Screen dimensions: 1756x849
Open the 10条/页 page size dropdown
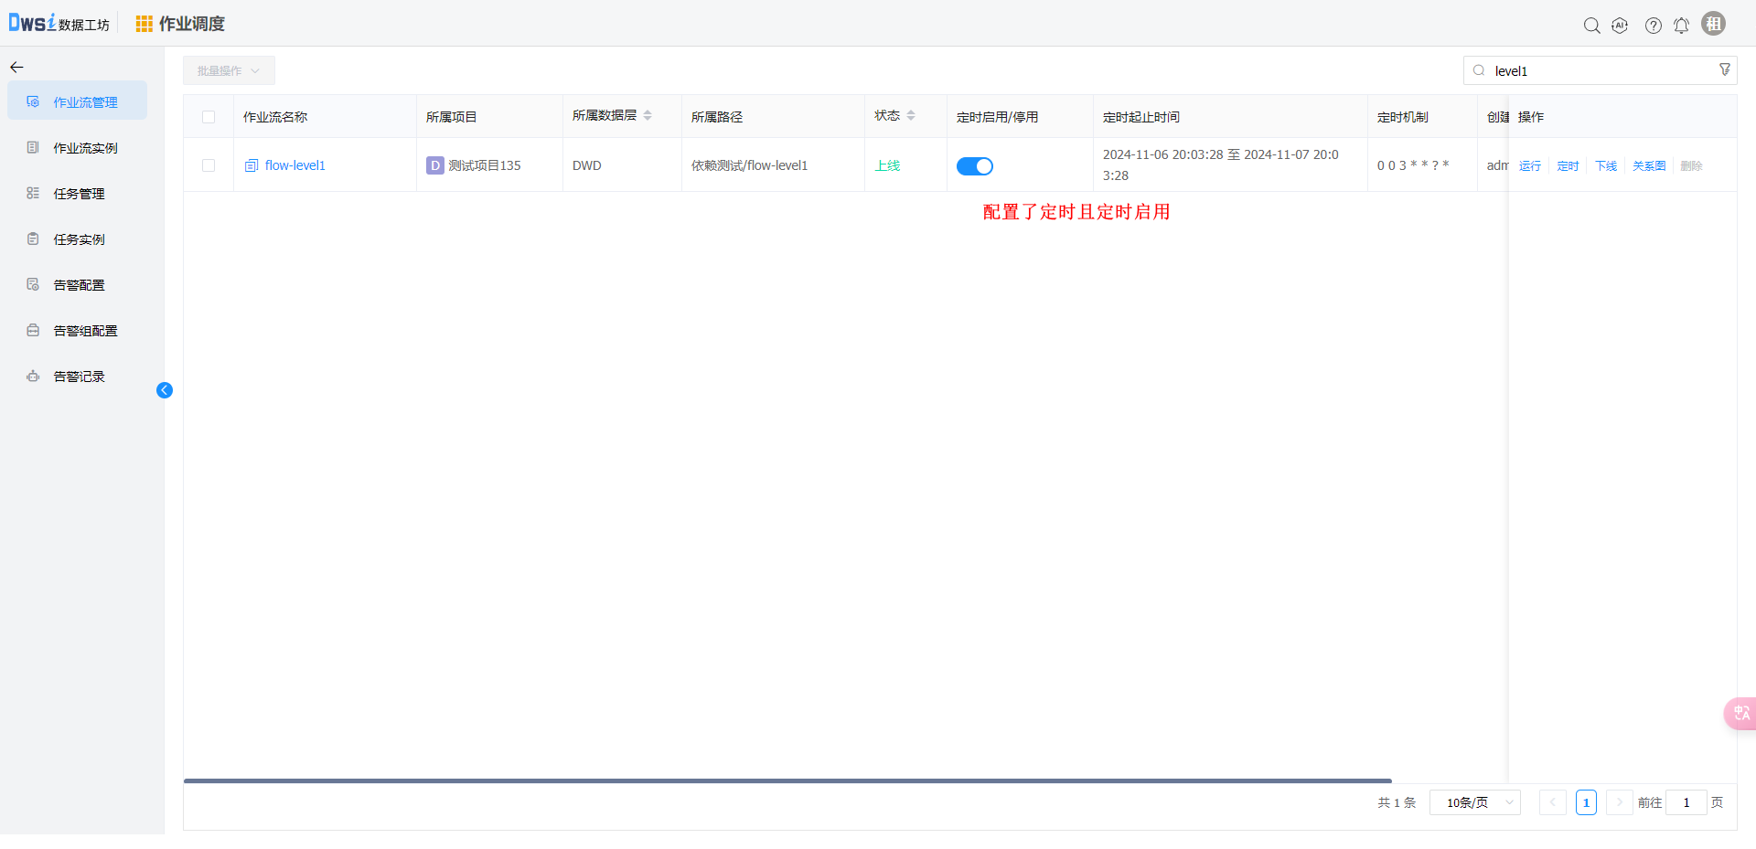click(1474, 802)
